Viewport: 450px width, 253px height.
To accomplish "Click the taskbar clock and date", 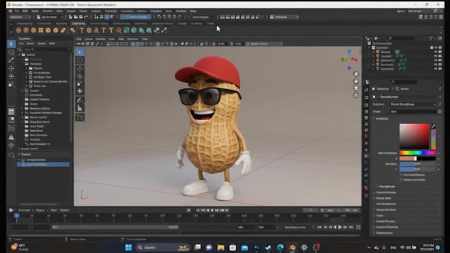I will pyautogui.click(x=427, y=247).
